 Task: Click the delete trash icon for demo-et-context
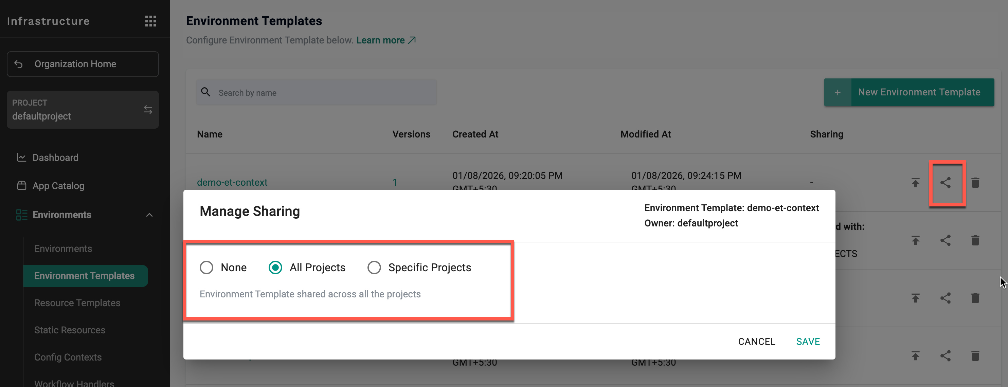point(975,183)
